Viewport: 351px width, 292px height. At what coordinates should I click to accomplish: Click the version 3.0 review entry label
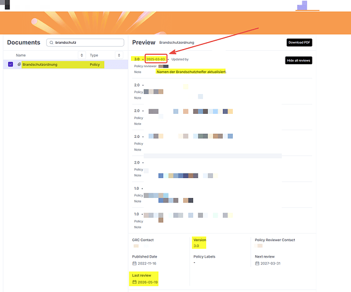tap(137, 59)
